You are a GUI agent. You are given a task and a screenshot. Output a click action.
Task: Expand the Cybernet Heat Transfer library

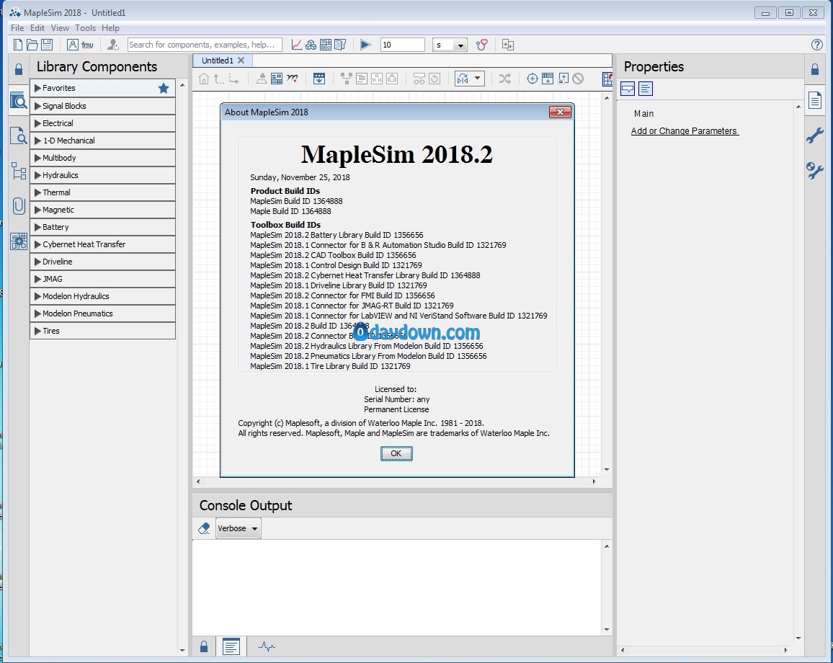click(x=102, y=244)
